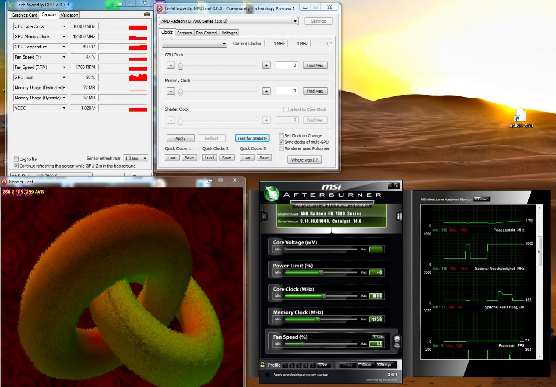Open the GPUTool Sensors tab

click(x=184, y=33)
